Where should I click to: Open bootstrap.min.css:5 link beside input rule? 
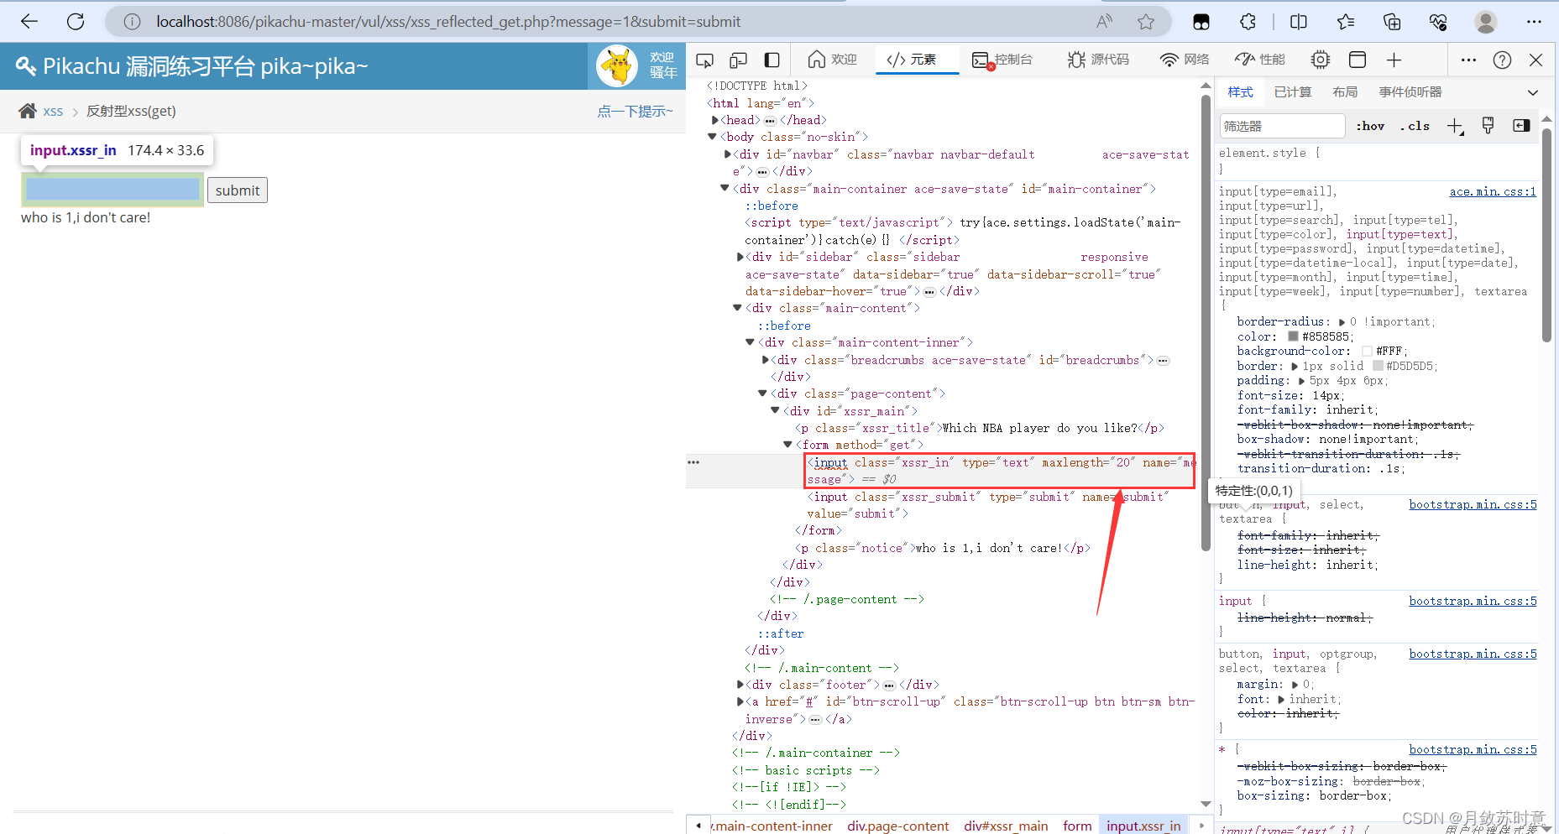tap(1473, 601)
